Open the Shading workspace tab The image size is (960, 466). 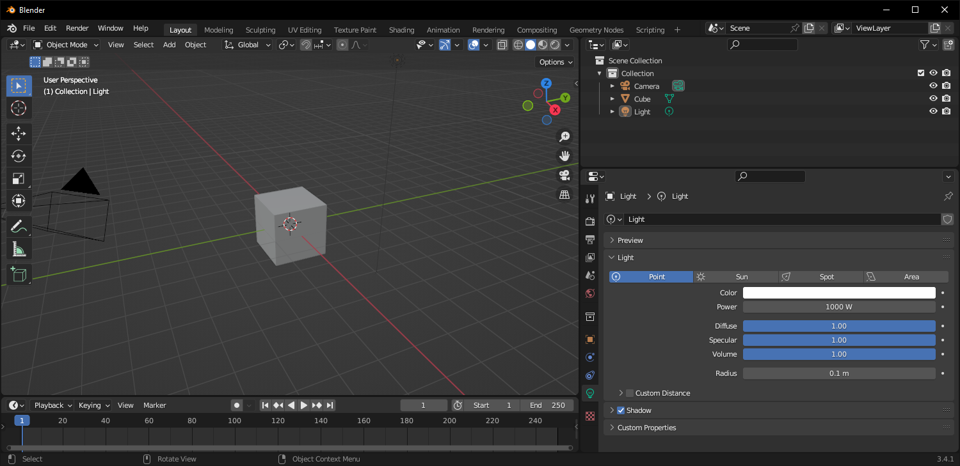[401, 30]
